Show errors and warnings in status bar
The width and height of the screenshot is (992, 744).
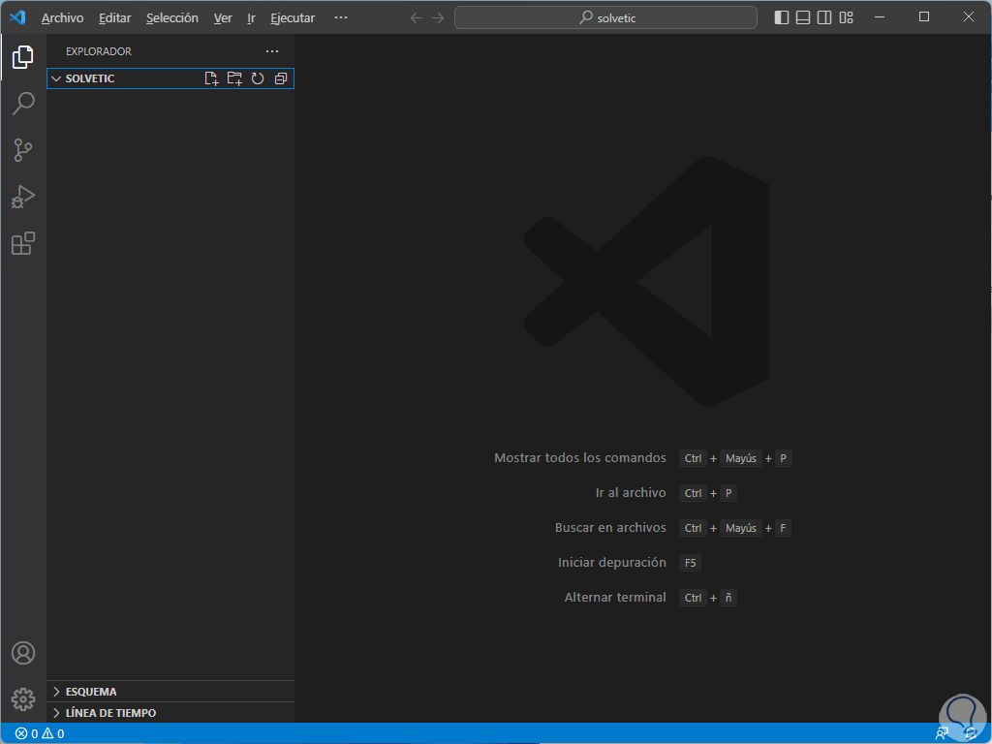click(39, 734)
